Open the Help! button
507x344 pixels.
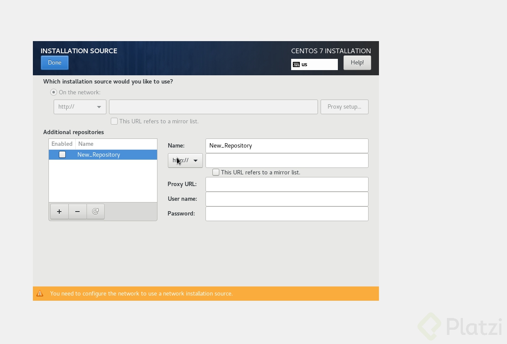(357, 63)
